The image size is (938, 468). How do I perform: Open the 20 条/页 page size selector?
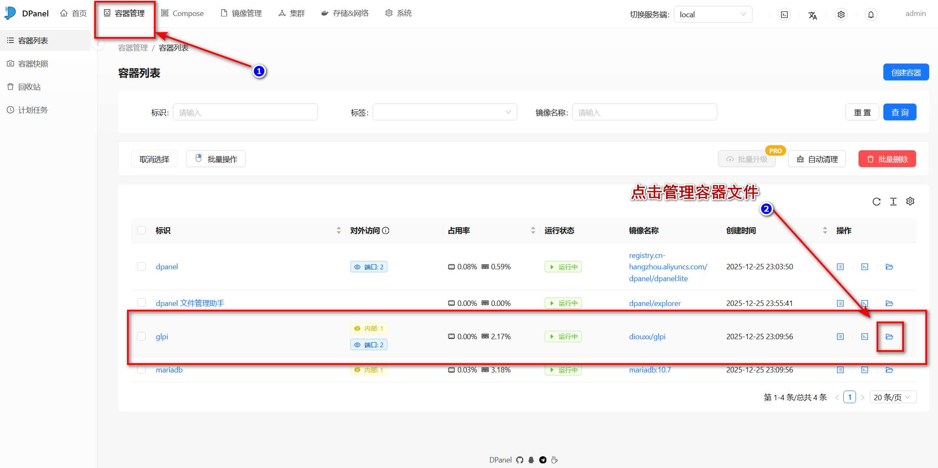pos(892,397)
